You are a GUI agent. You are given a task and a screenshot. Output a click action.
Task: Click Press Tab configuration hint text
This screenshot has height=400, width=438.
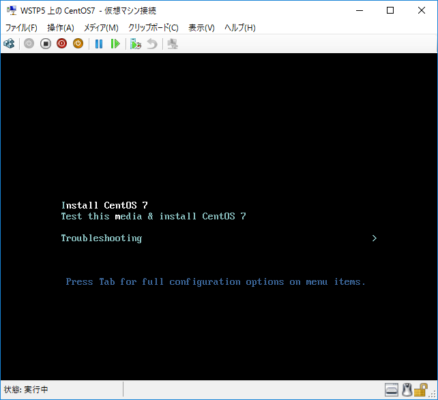coord(216,282)
